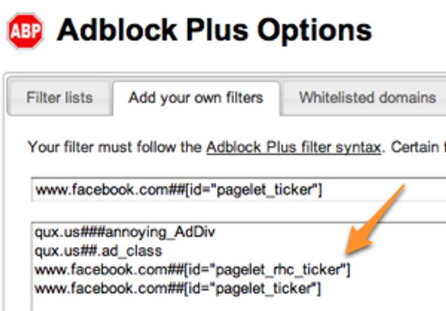Choose the last pagelet_ticker filter in list
This screenshot has width=446, height=311.
[x=178, y=287]
